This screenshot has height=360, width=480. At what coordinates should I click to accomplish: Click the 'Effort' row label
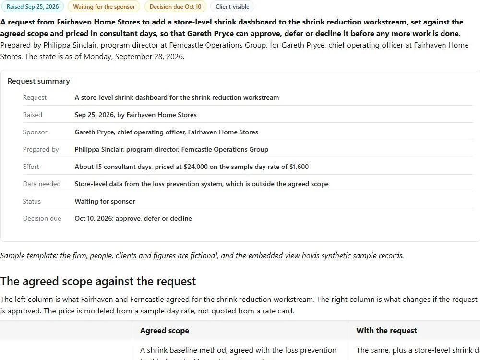tap(31, 167)
